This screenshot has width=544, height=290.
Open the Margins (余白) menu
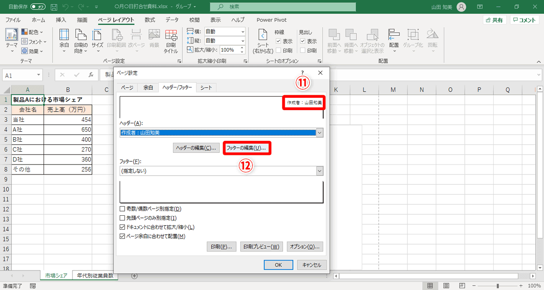coord(64,41)
